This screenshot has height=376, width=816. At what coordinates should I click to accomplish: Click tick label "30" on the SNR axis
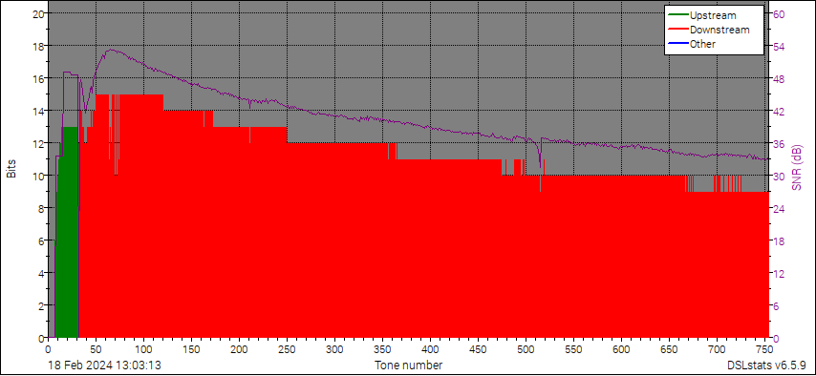779,176
